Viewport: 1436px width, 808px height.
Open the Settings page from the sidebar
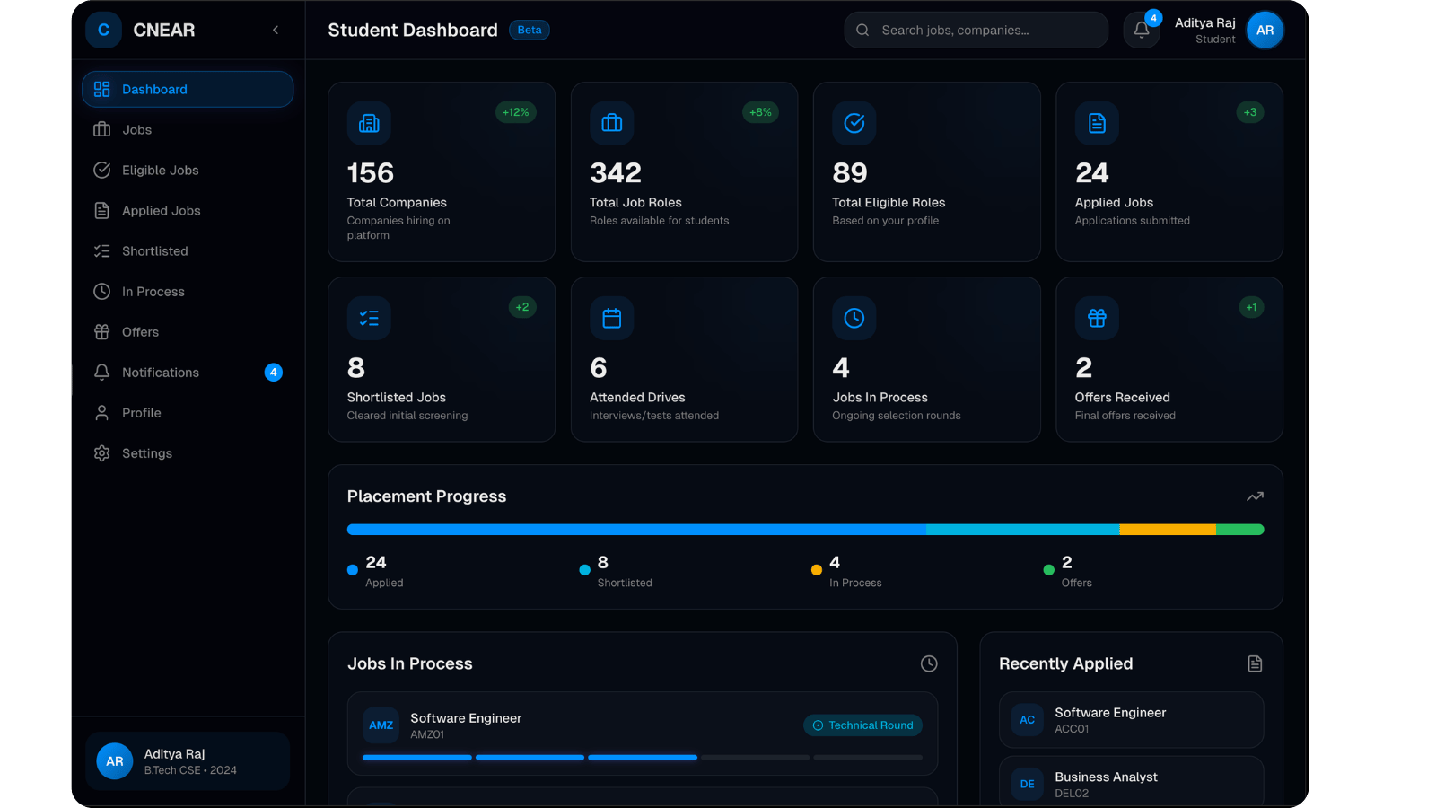[146, 452]
